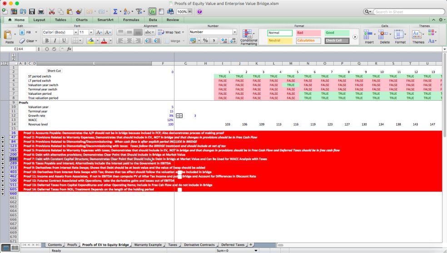Click the Save icon in the toolbar

pyautogui.click(x=31, y=11)
